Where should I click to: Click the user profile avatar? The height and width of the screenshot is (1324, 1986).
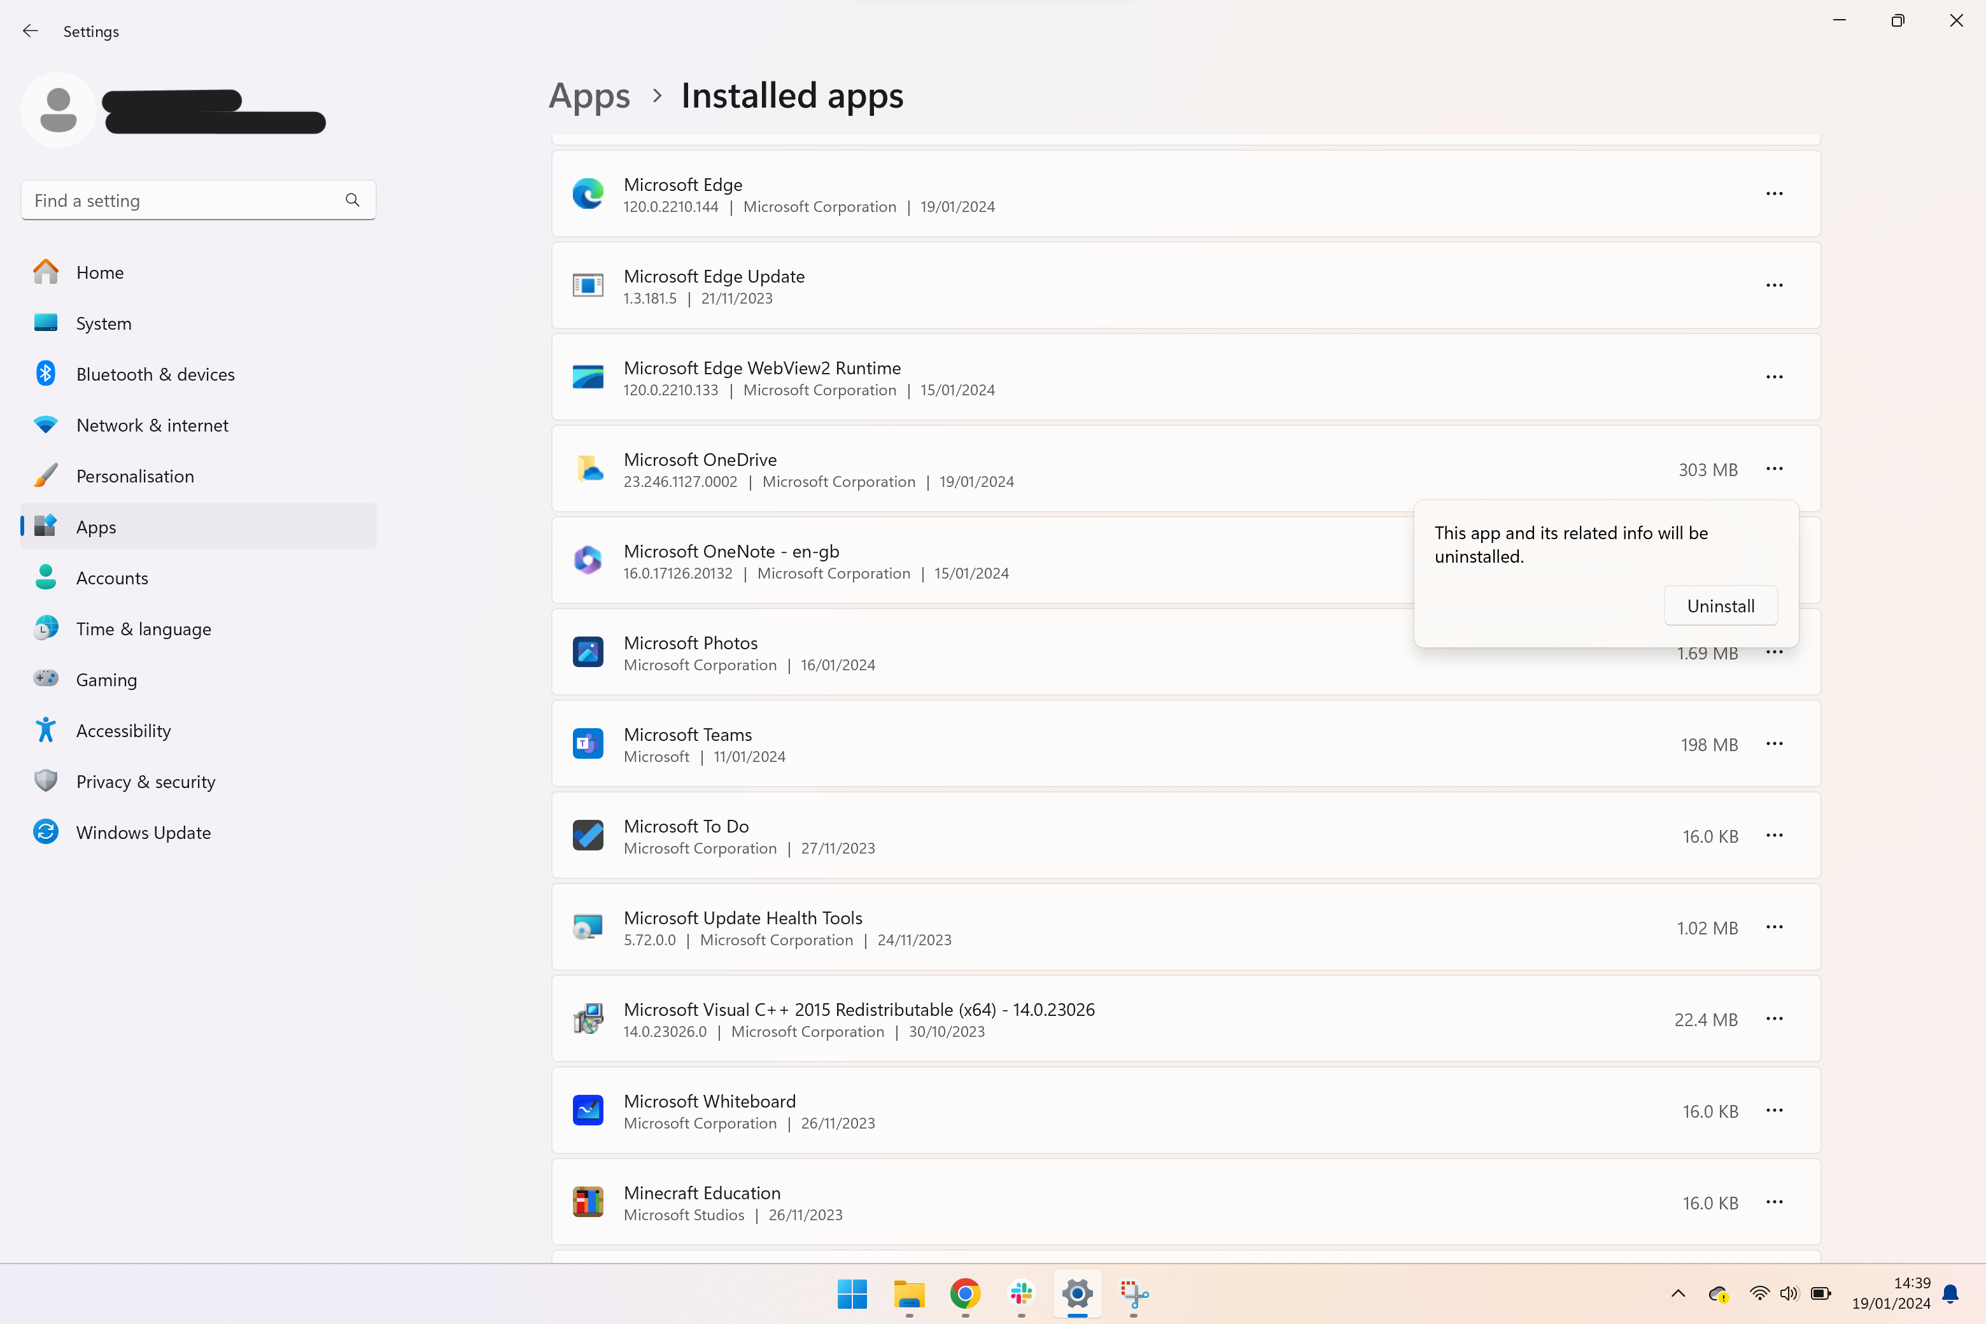(x=59, y=109)
